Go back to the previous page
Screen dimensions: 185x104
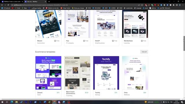[x=2, y=5]
